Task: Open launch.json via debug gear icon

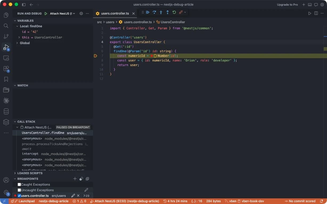Action: (81, 14)
